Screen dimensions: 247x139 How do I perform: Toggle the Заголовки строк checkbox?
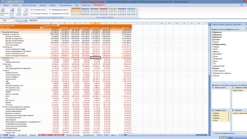click(x=32, y=10)
